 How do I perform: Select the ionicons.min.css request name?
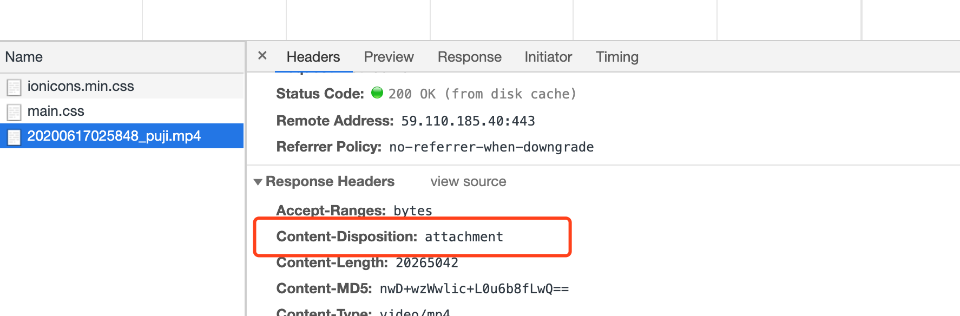tap(81, 86)
